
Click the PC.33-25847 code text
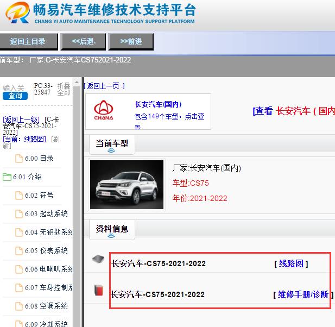[43, 89]
